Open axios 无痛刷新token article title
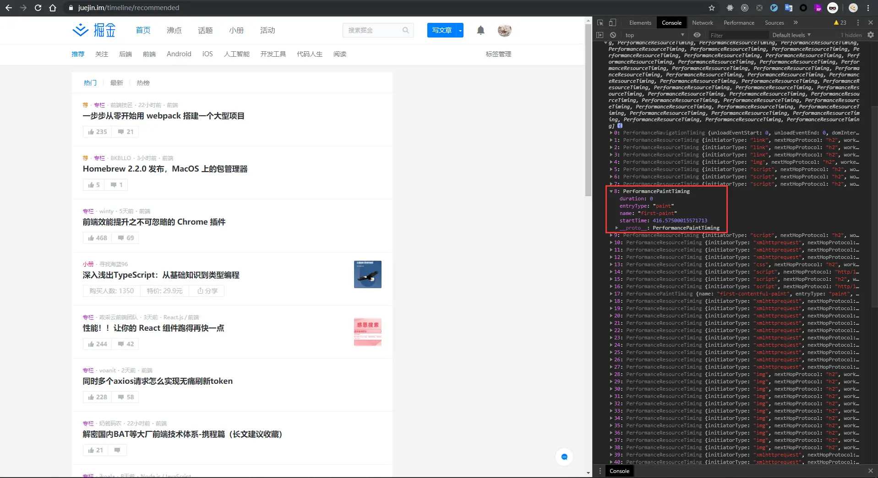This screenshot has height=478, width=878. (158, 381)
